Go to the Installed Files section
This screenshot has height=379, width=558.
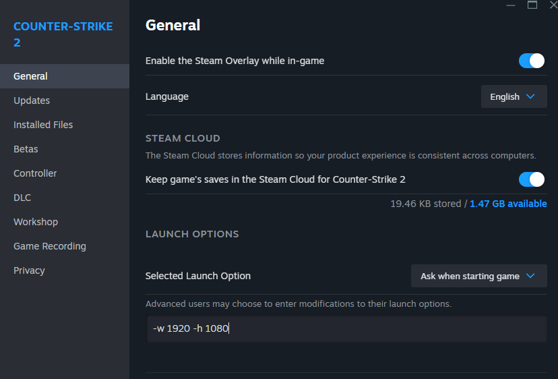point(43,125)
